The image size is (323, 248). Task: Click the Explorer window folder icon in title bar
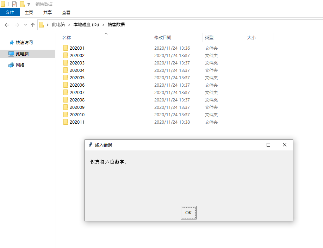pos(3,4)
